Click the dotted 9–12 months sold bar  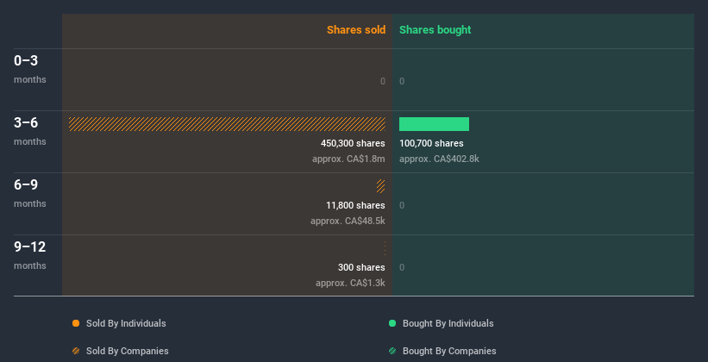[385, 248]
